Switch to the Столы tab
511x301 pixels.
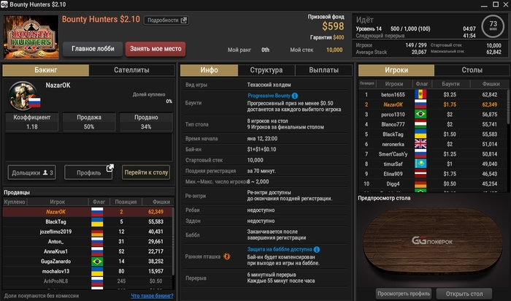[472, 70]
